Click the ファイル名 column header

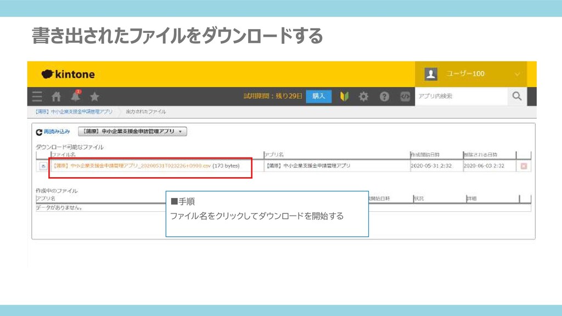64,155
